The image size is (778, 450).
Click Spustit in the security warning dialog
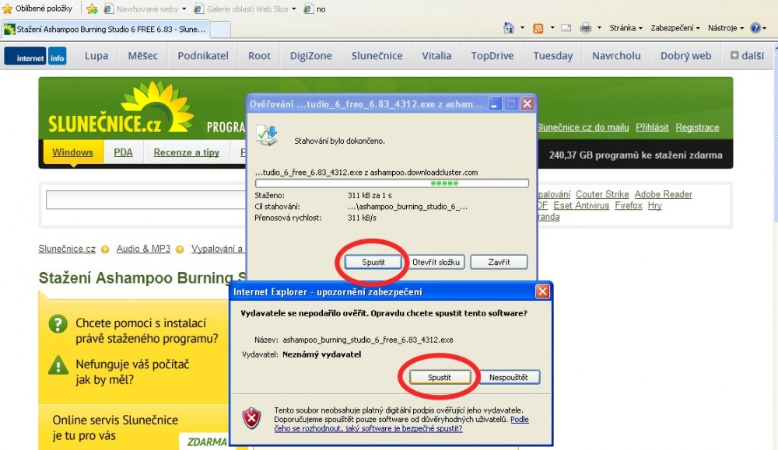click(x=439, y=377)
